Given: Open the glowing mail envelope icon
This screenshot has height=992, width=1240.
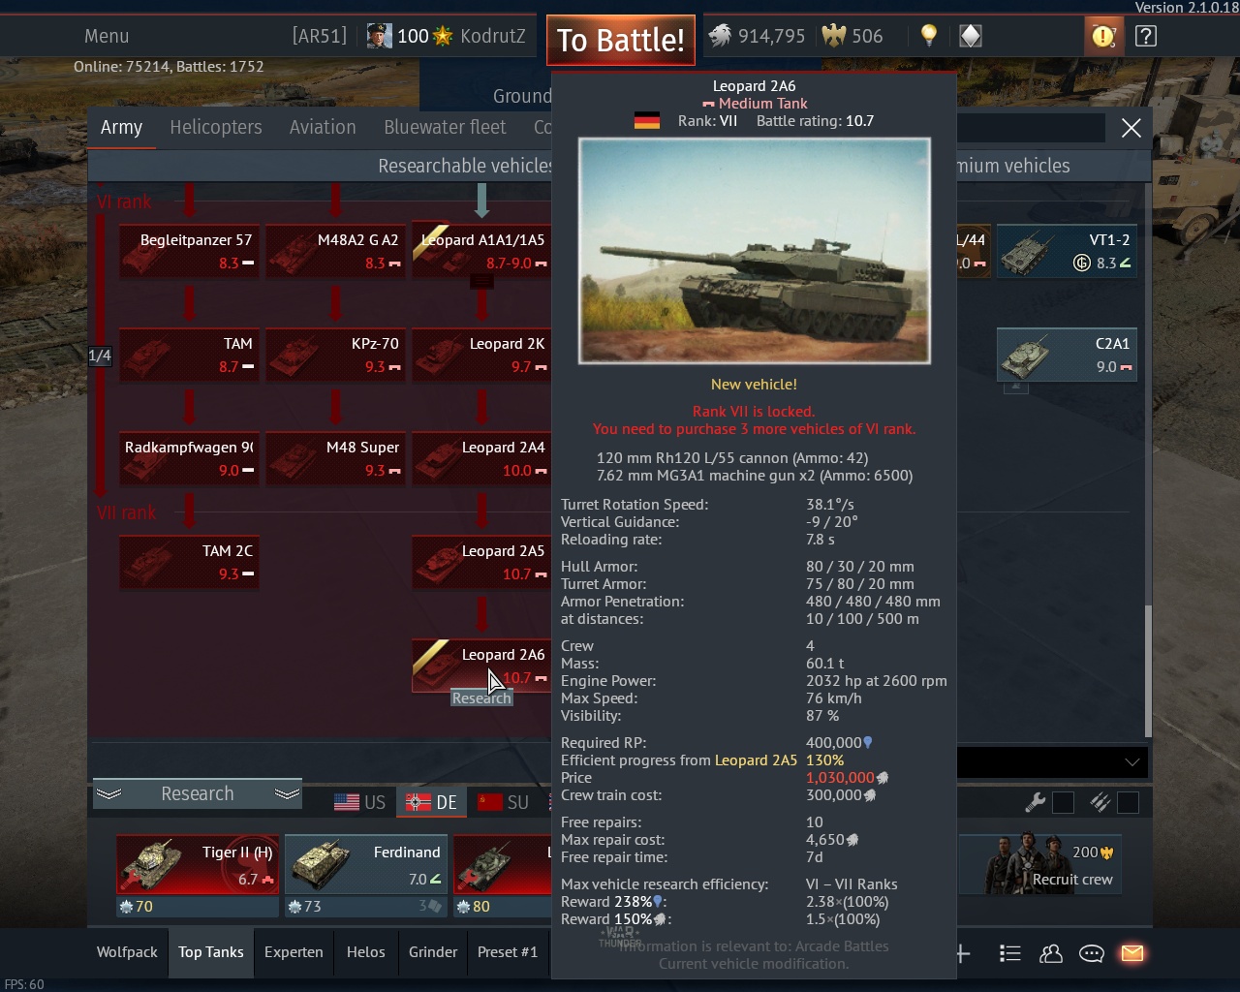Looking at the screenshot, I should coord(1131,953).
